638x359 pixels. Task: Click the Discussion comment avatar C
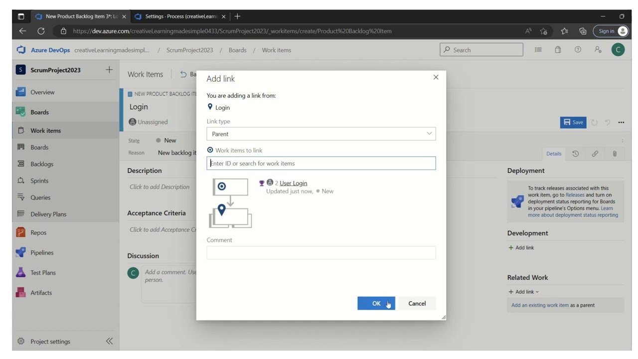coord(133,273)
